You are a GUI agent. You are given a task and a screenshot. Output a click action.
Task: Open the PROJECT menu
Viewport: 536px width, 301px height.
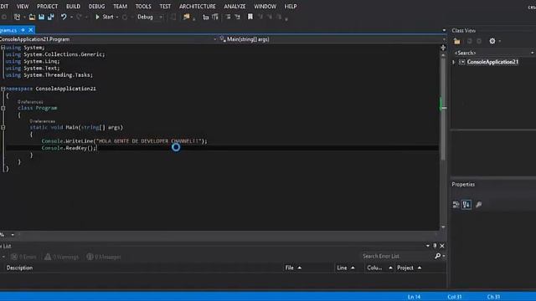point(47,6)
